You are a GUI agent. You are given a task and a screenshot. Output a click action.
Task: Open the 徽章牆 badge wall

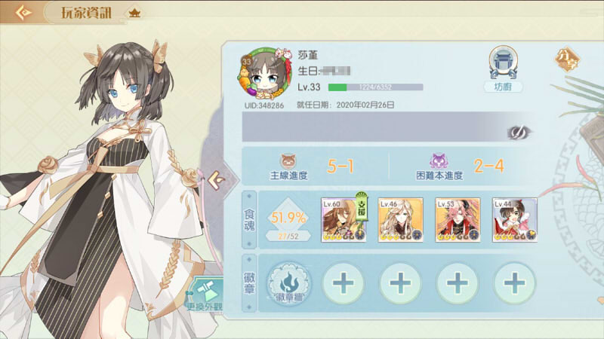[289, 284]
